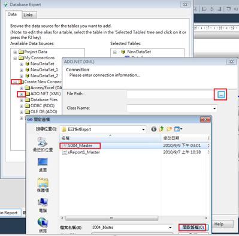Go to Desktop in file dialog sidebar

click(x=43, y=165)
